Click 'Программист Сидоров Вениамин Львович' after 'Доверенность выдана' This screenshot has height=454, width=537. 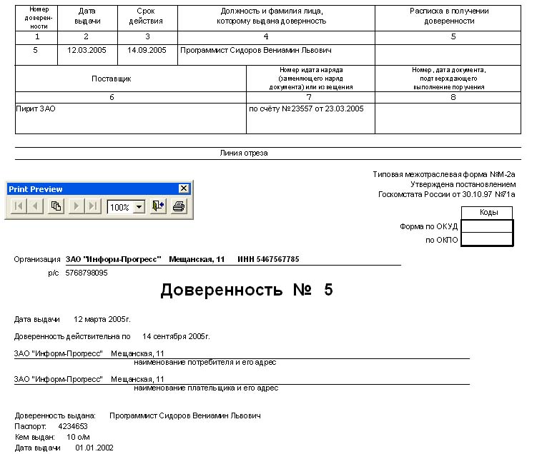pyautogui.click(x=185, y=415)
